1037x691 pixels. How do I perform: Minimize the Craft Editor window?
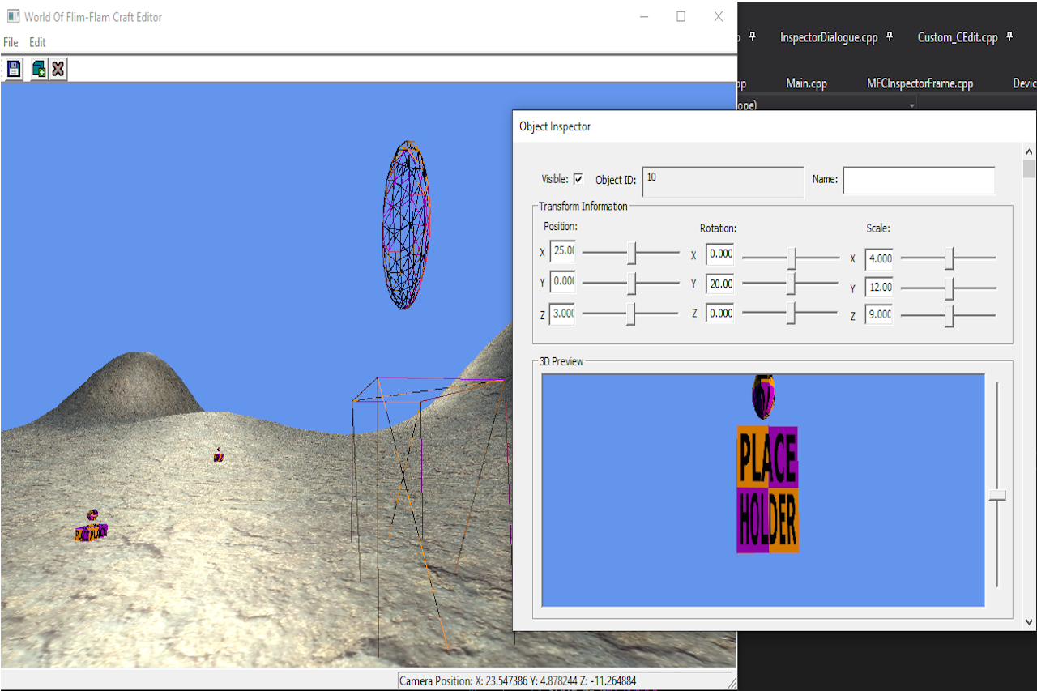coord(644,16)
